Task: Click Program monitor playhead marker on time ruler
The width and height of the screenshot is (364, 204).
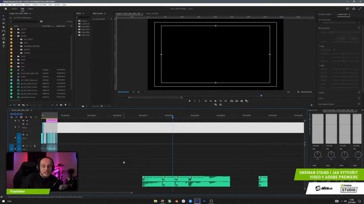Action: [261, 96]
